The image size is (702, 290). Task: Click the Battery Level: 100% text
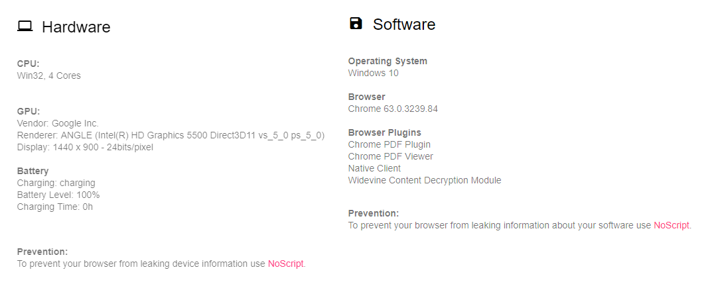pyautogui.click(x=58, y=195)
